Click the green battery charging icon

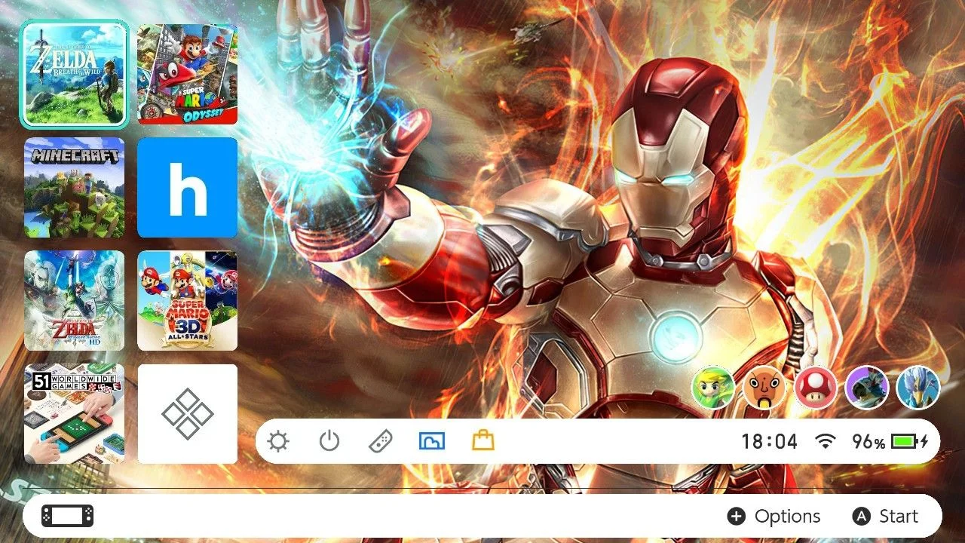pos(910,442)
